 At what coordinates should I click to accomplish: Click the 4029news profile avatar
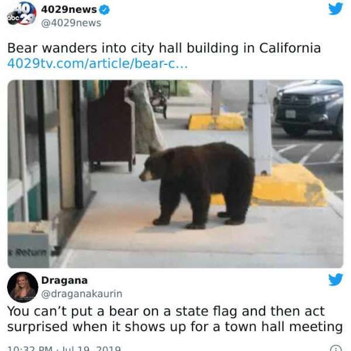pyautogui.click(x=22, y=16)
